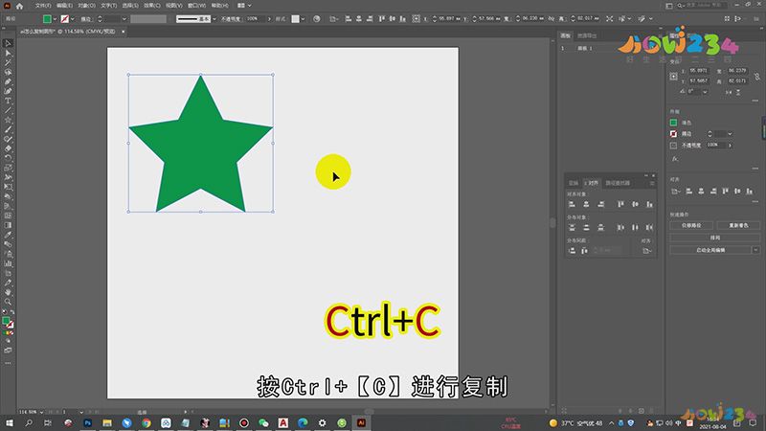This screenshot has height=431, width=766.
Task: Select the Star shape tool
Action: point(8,120)
